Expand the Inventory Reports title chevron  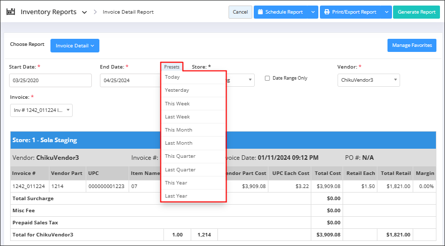coord(84,12)
